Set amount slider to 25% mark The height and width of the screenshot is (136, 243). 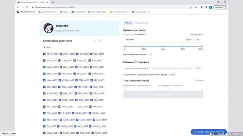(144, 46)
